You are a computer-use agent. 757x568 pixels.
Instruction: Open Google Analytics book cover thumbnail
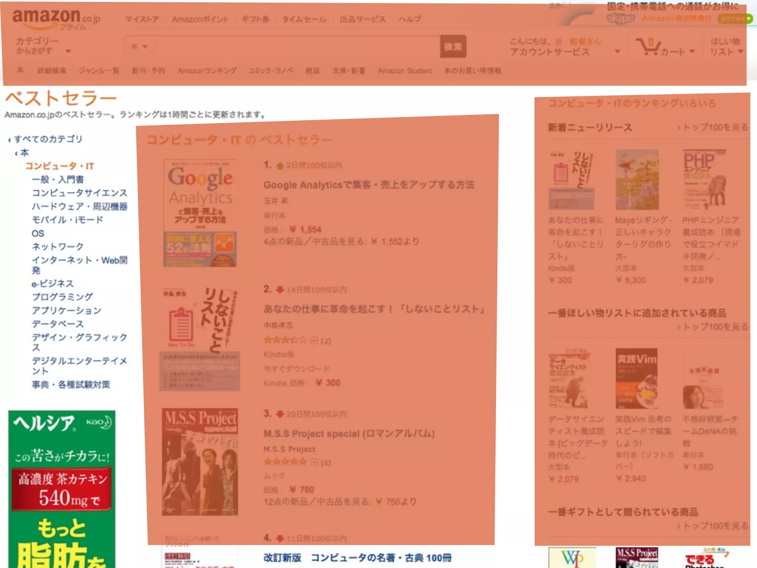(x=200, y=213)
